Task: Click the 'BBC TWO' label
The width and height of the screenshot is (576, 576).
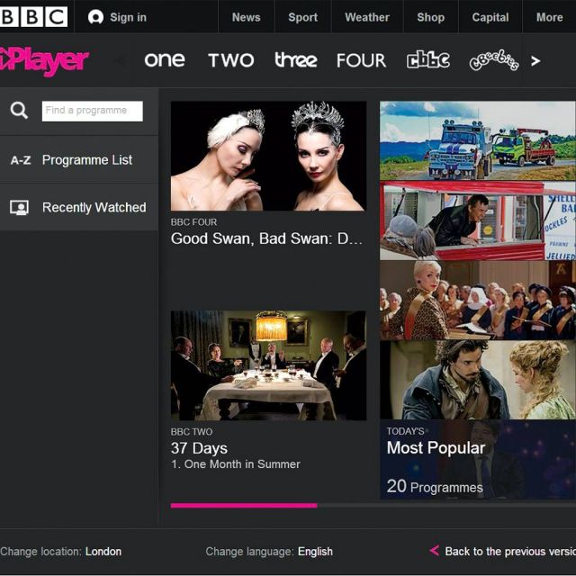Action: [192, 432]
